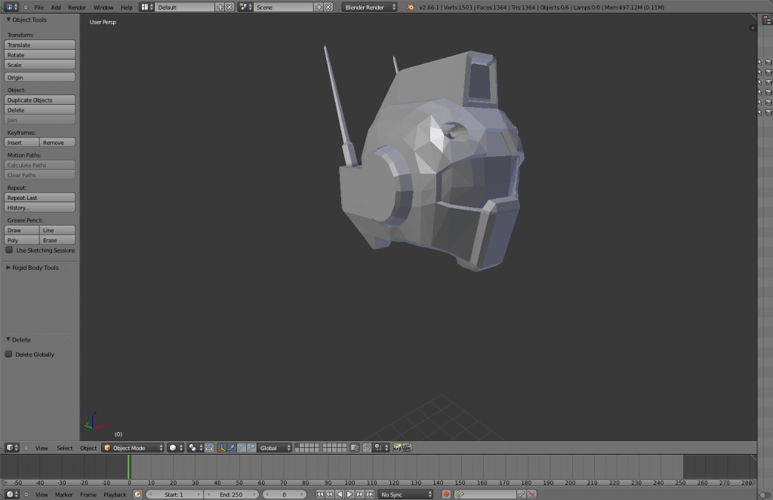Click the End: 250 frame field
This screenshot has width=773, height=500.
231,494
